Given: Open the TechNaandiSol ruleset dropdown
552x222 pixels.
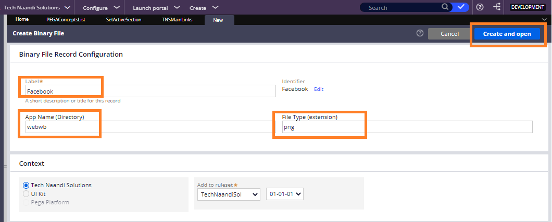Looking at the screenshot, I should 229,194.
